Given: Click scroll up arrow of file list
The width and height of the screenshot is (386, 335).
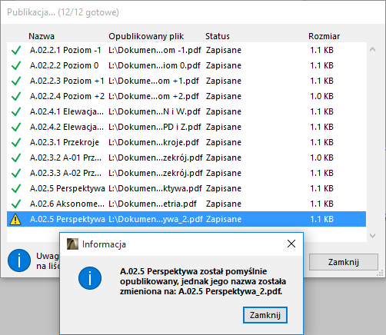Looking at the screenshot, I should click(x=372, y=49).
